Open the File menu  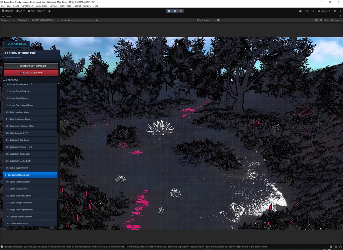click(3, 6)
